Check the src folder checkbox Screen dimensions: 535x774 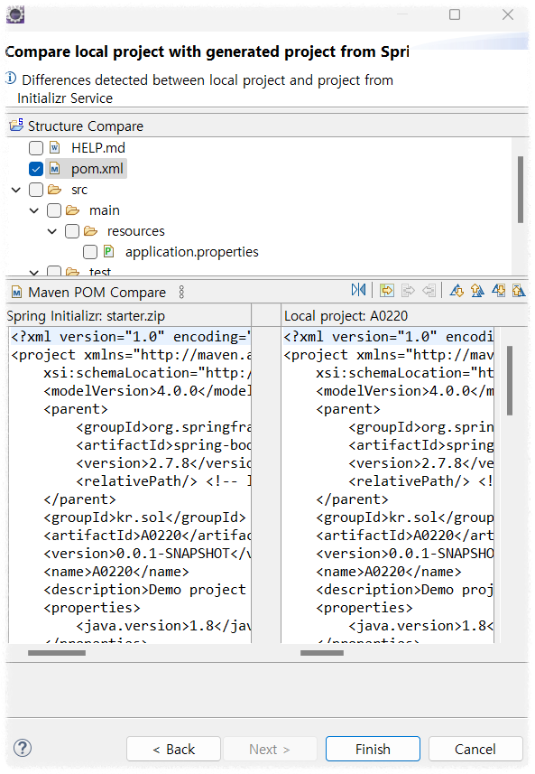click(x=36, y=190)
